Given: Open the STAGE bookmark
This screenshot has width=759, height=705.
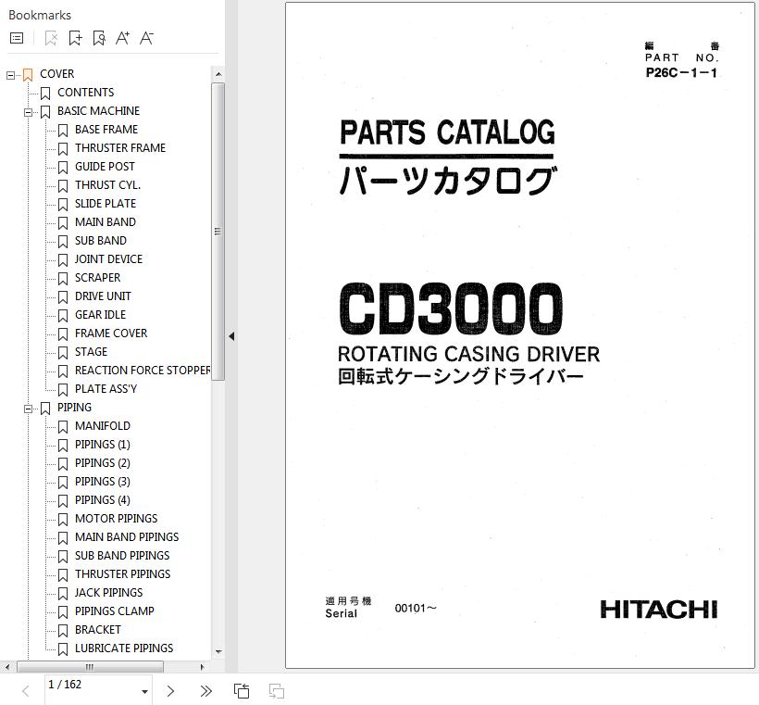Looking at the screenshot, I should tap(91, 352).
